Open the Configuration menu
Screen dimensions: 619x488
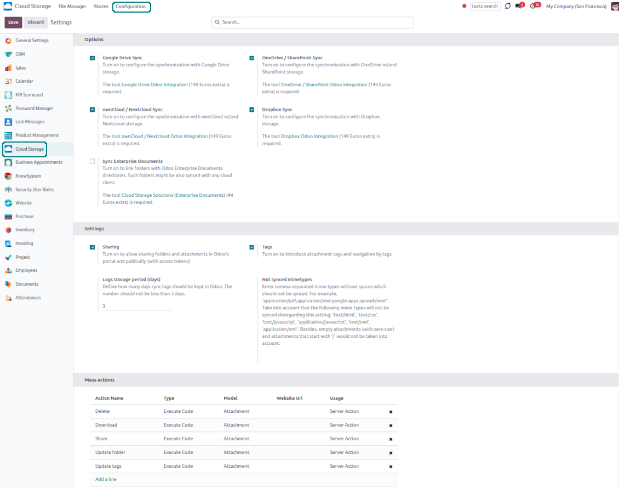tap(131, 7)
